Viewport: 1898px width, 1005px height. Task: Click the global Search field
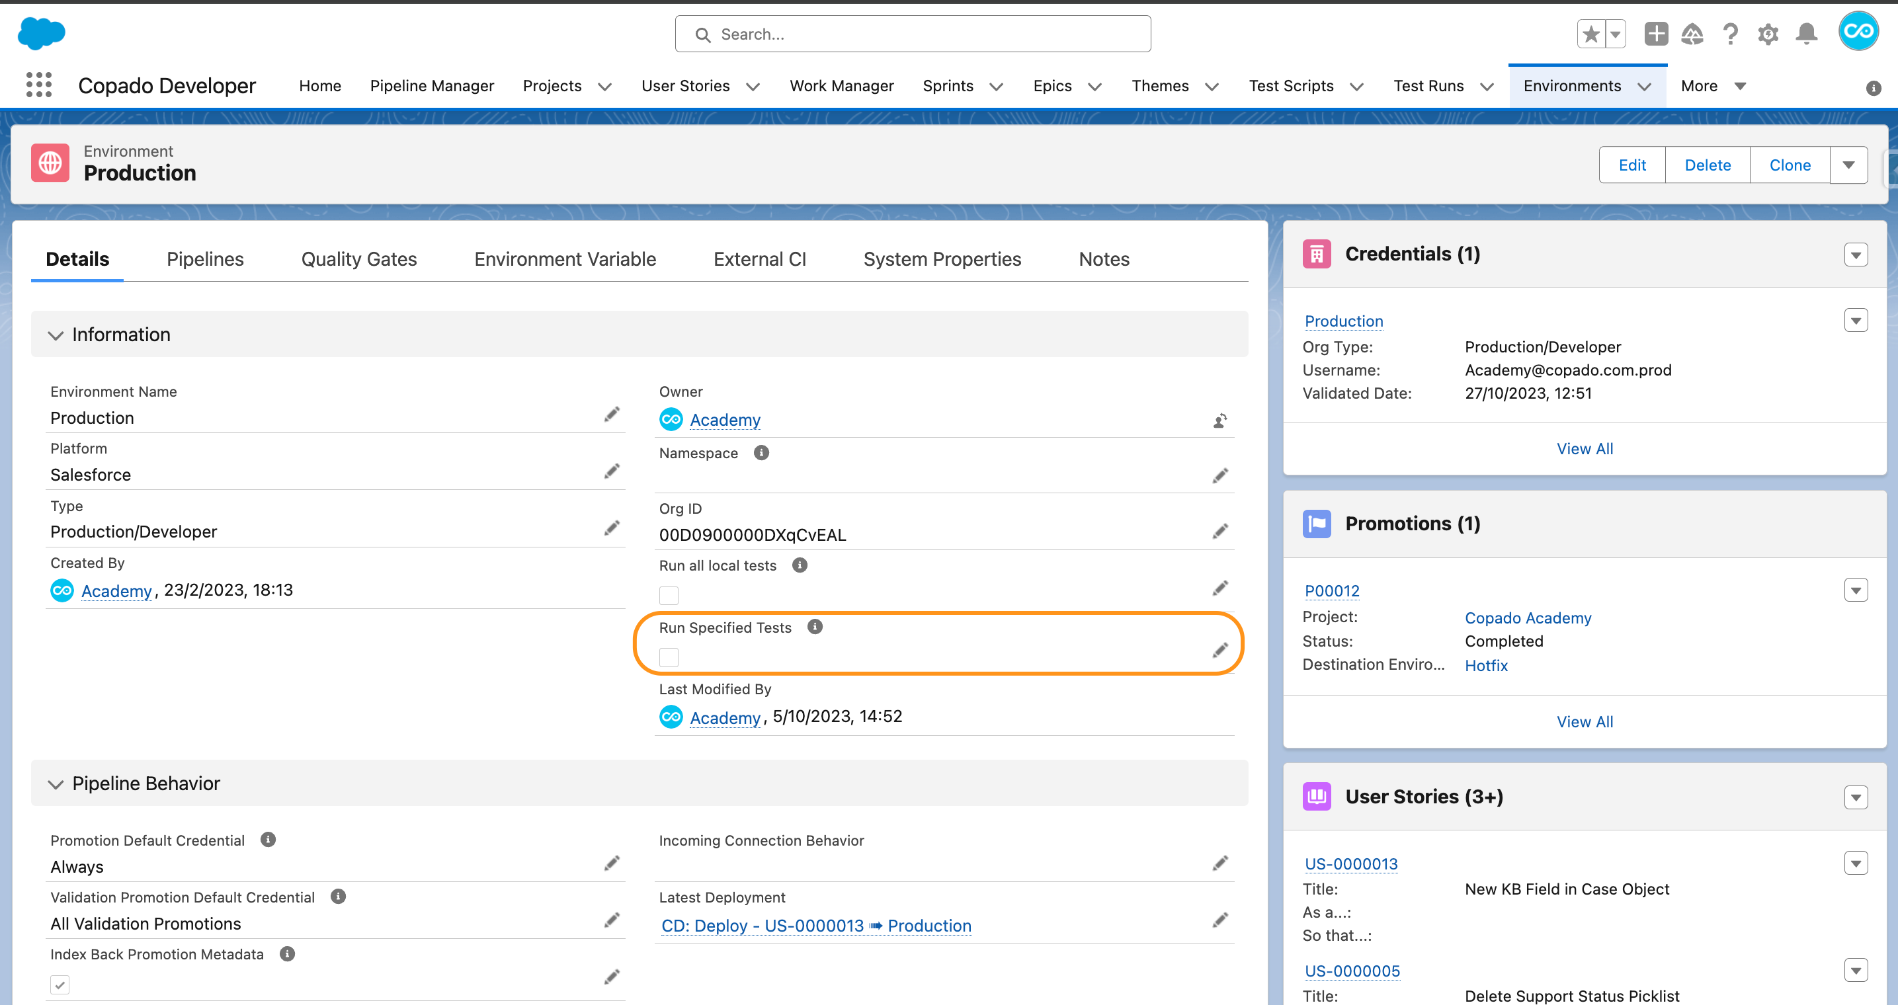tap(912, 34)
